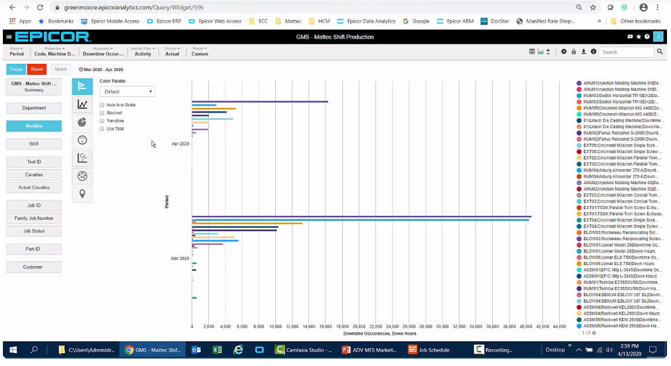Choose the Tool ID dimension
671x366 pixels.
tap(34, 162)
